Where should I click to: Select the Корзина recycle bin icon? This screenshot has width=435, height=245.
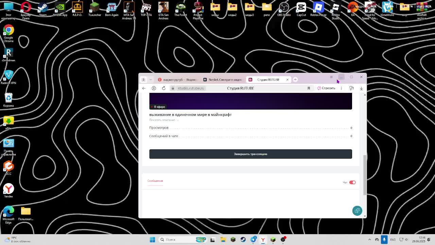8,100
